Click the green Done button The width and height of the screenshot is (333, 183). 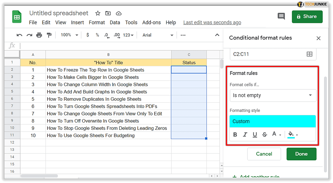point(301,154)
